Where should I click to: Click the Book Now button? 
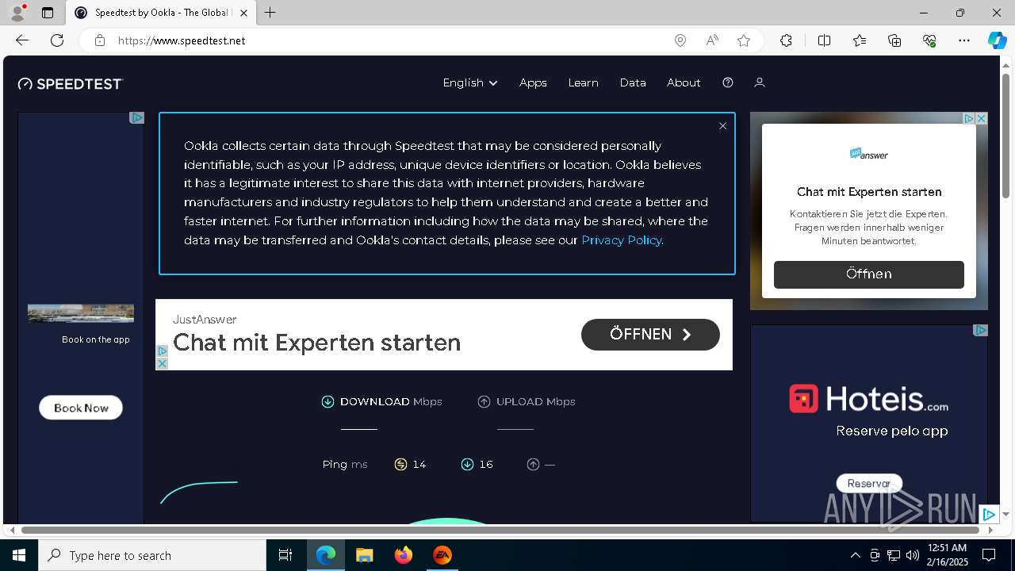click(81, 408)
